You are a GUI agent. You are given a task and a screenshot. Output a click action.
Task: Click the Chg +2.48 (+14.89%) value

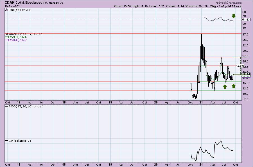click(224, 6)
